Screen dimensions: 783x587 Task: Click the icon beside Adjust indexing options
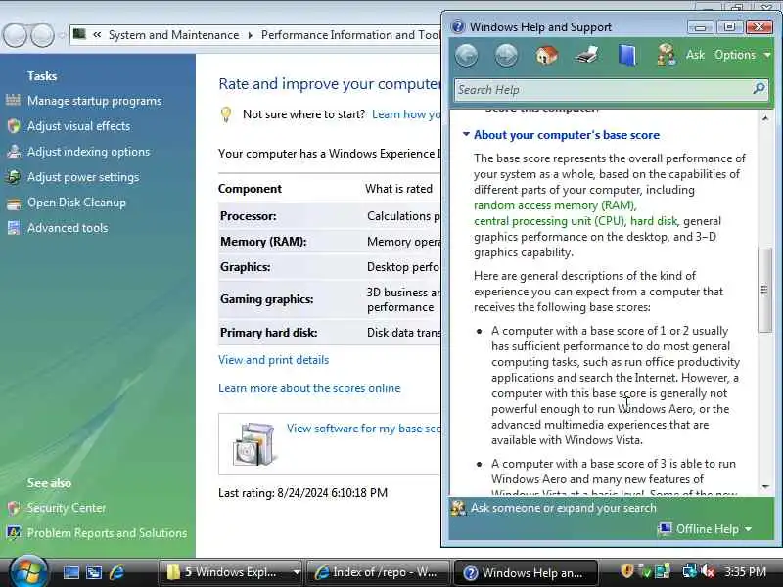point(14,152)
